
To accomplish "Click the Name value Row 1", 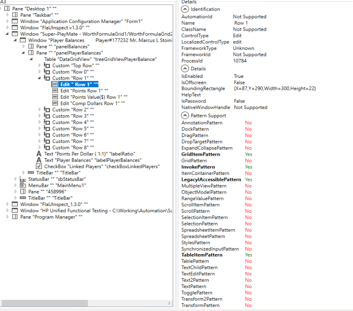I will [241, 23].
